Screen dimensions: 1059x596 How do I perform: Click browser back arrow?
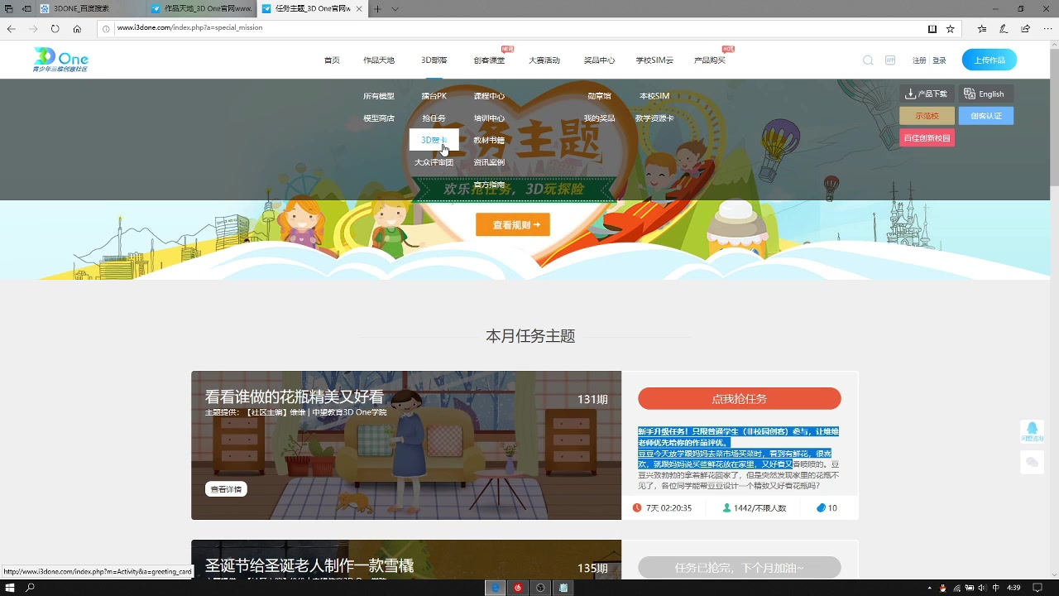coord(12,28)
